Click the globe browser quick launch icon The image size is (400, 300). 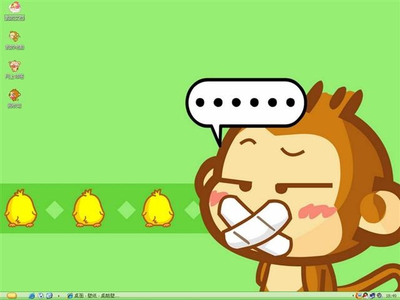[41, 296]
